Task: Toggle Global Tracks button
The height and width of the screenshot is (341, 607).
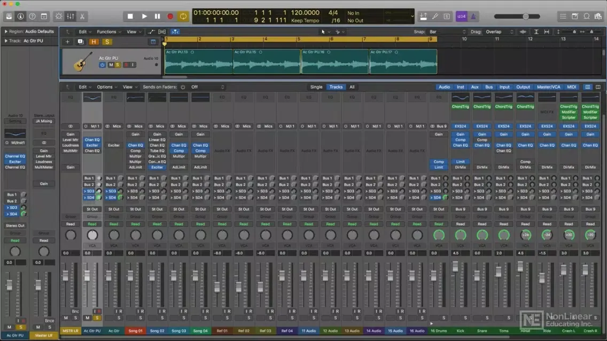Action: point(153,42)
